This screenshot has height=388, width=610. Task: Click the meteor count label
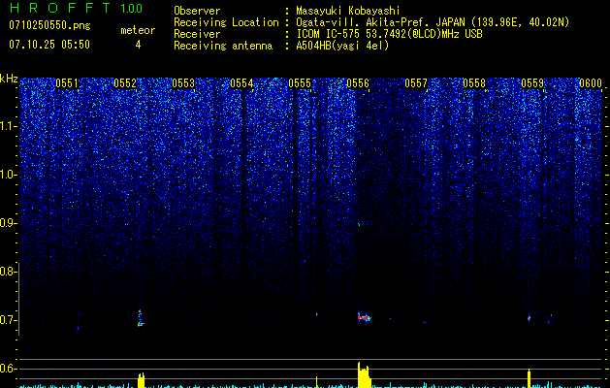138,30
